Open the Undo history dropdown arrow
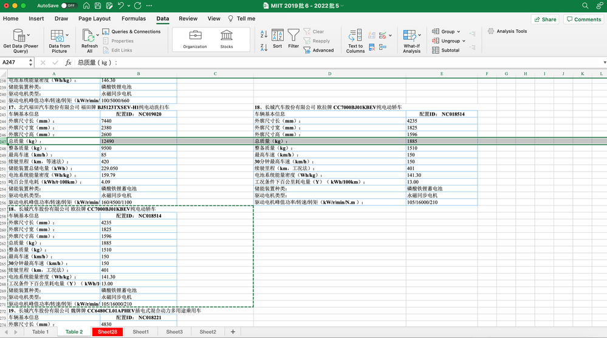 pos(129,6)
